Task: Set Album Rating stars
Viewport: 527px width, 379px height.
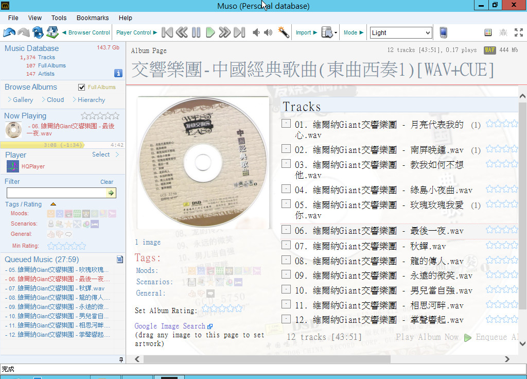Action: (222, 309)
